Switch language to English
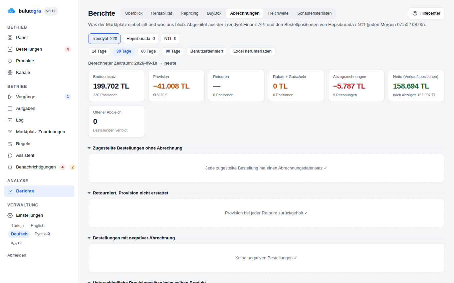Viewport: 454px width, 283px height. point(38,226)
